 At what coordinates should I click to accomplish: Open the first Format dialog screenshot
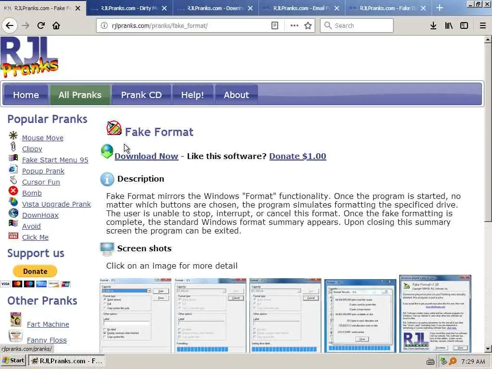pyautogui.click(x=135, y=315)
